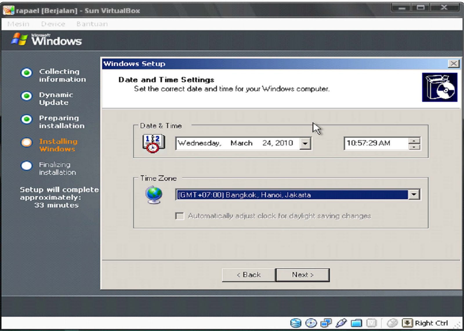Viewport: 464px width, 331px height.
Task: Click the mouse integration icon in status bar
Action: 392,323
